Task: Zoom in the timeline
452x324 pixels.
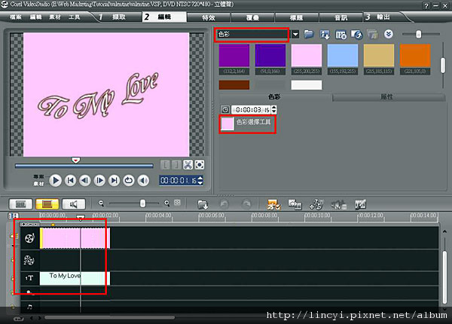Action: point(167,203)
